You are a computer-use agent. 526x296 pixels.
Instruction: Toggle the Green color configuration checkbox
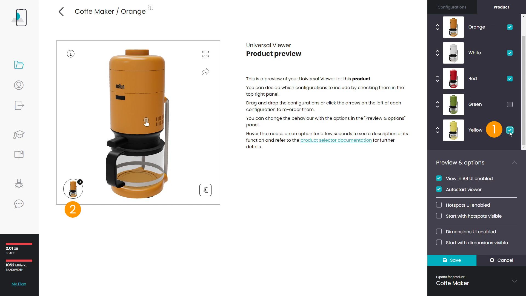(510, 104)
